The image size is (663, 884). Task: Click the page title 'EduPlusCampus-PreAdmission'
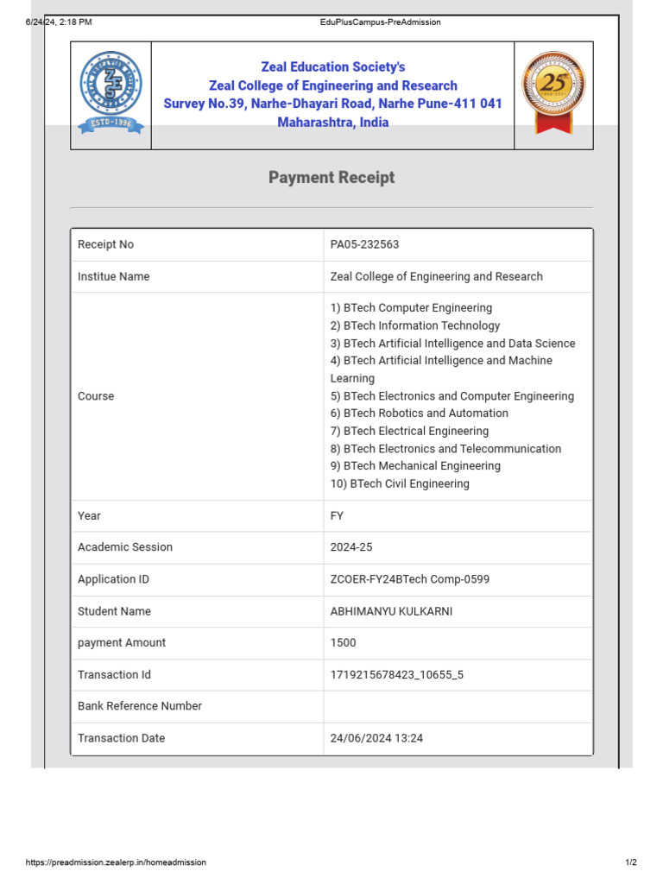pos(381,22)
